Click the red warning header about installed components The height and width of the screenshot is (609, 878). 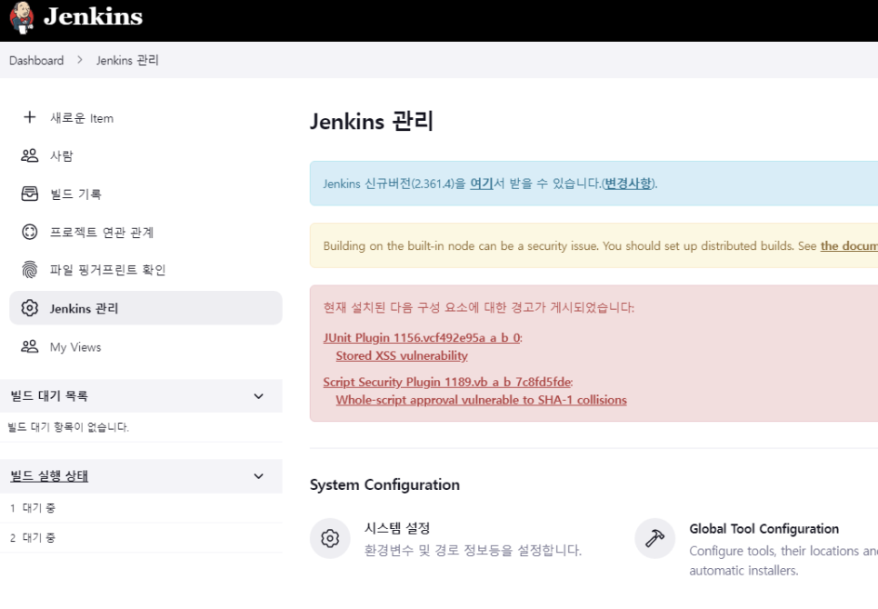click(479, 307)
